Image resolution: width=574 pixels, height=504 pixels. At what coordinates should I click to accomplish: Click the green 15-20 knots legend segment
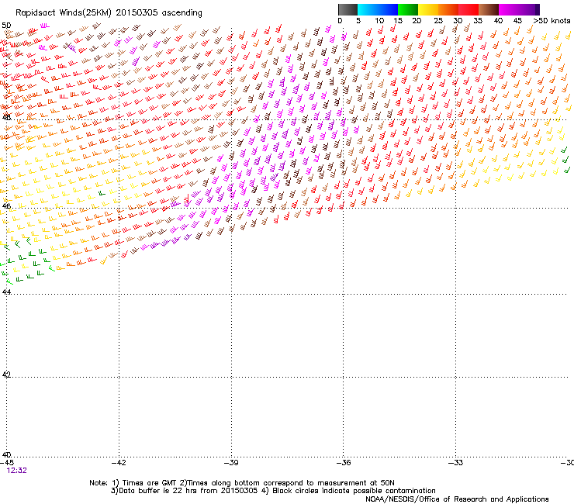[x=408, y=9]
